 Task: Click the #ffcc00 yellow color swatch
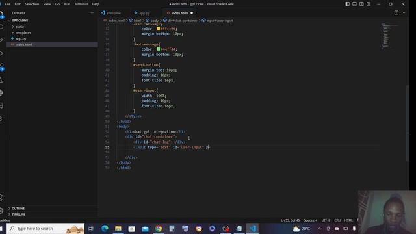click(158, 29)
